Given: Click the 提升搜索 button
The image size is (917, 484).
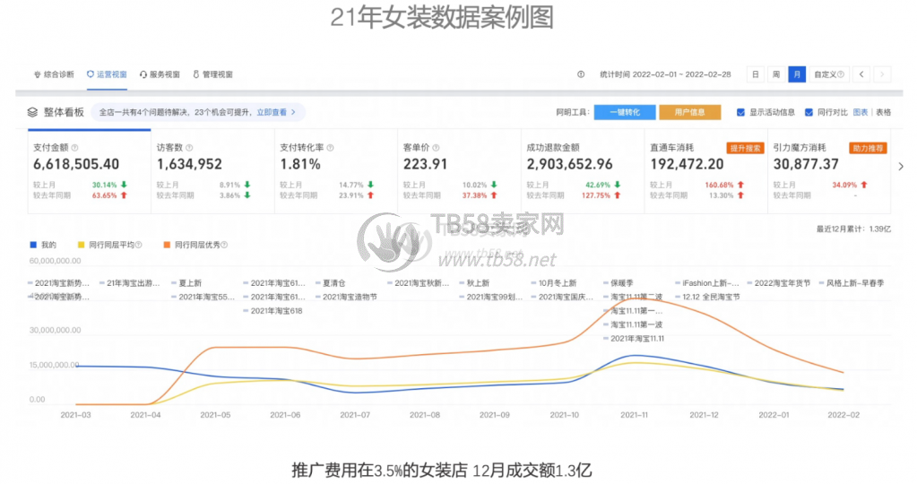Looking at the screenshot, I should 745,148.
